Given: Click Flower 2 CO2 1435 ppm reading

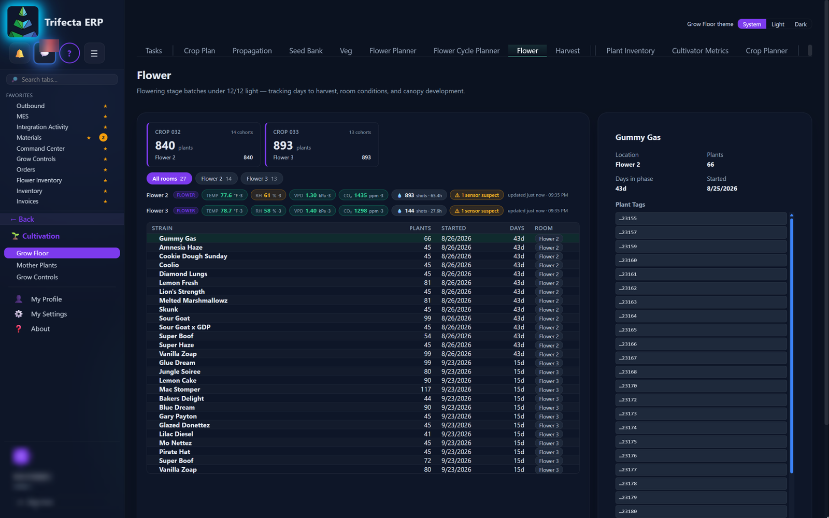Looking at the screenshot, I should 363,195.
